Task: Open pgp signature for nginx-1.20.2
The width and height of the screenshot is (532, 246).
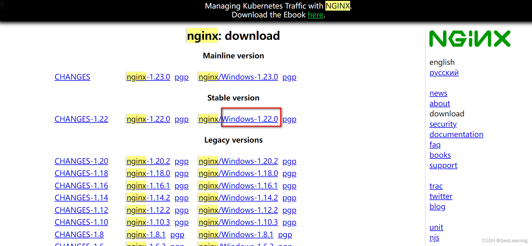Action: click(182, 161)
